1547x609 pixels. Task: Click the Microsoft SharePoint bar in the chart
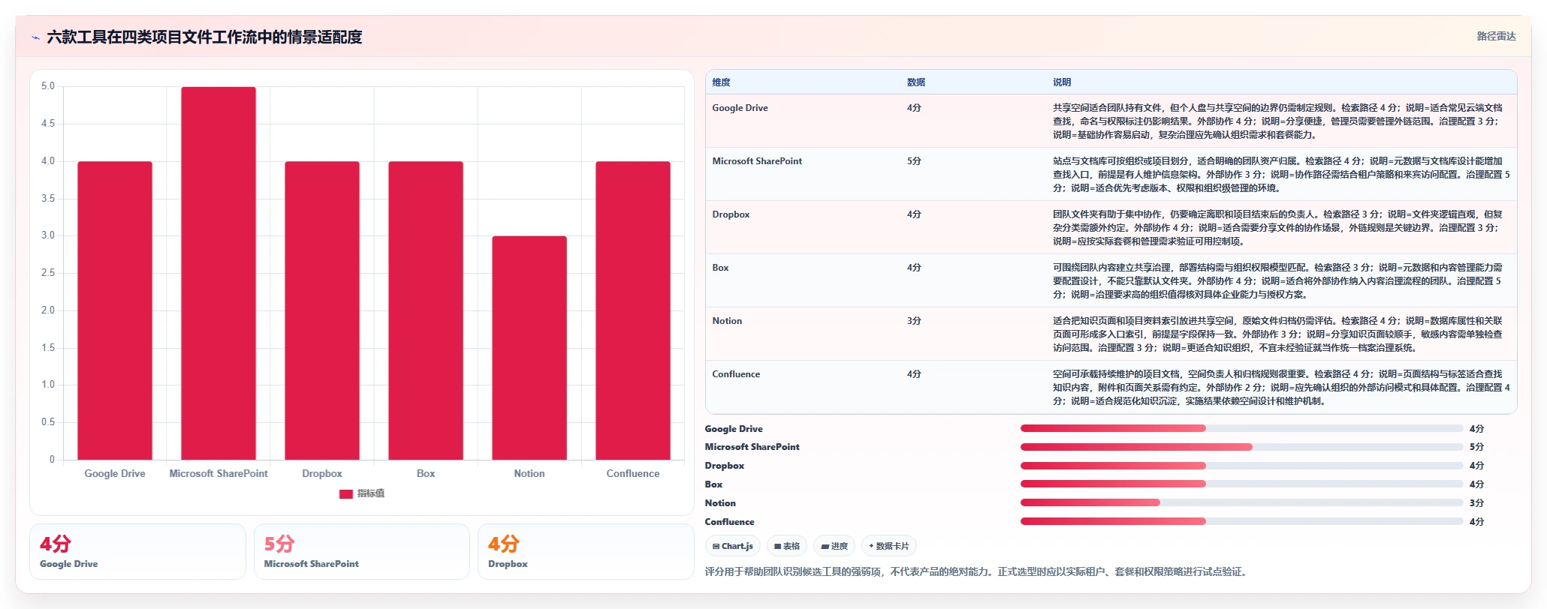[219, 273]
